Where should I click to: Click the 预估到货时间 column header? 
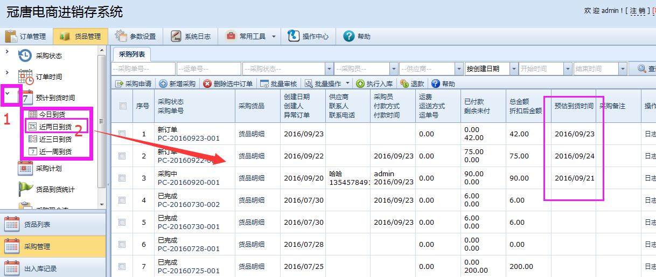click(574, 106)
